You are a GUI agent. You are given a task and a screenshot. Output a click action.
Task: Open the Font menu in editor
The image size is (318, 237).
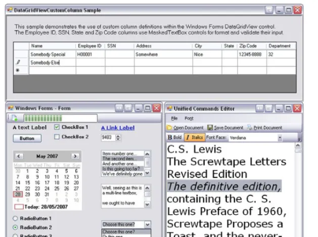189,118
